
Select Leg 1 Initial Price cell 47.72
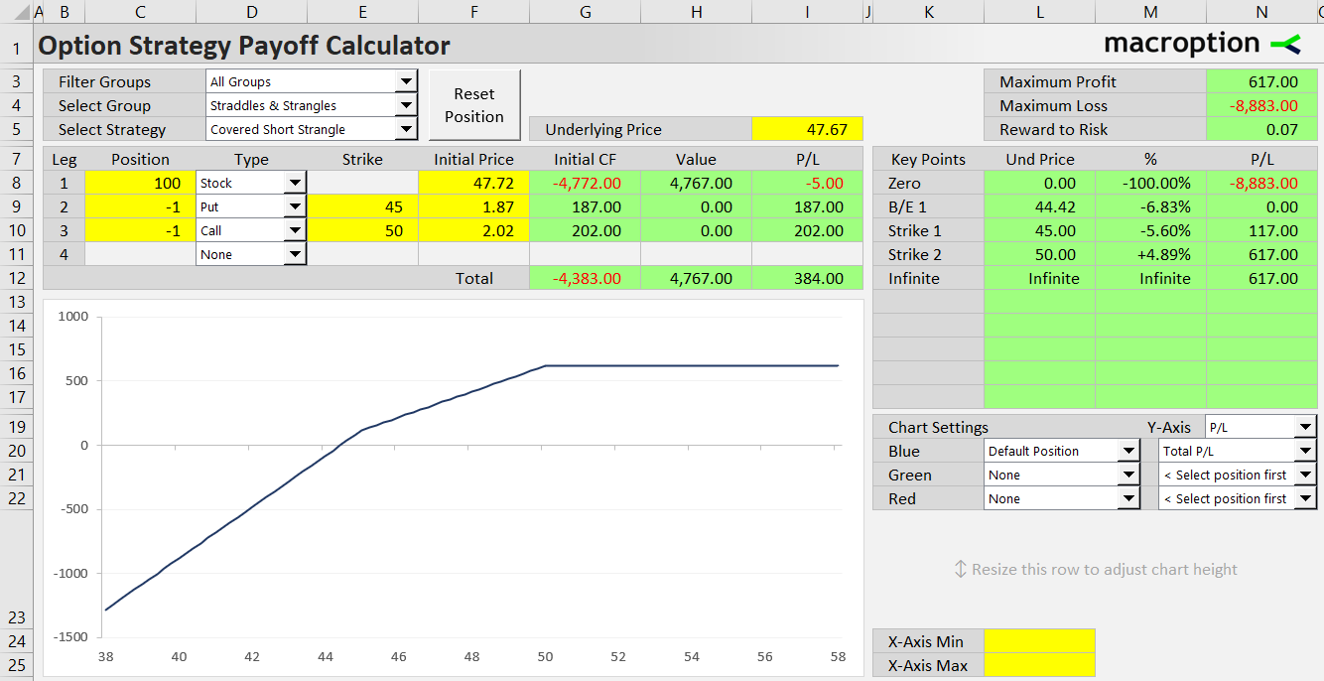(x=473, y=183)
